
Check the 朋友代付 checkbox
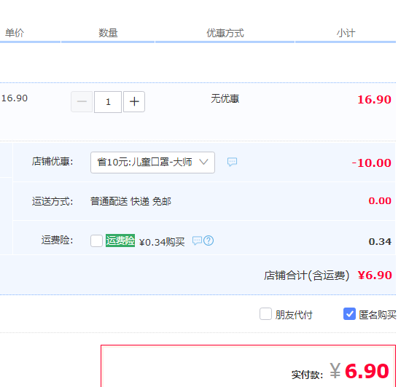point(265,313)
